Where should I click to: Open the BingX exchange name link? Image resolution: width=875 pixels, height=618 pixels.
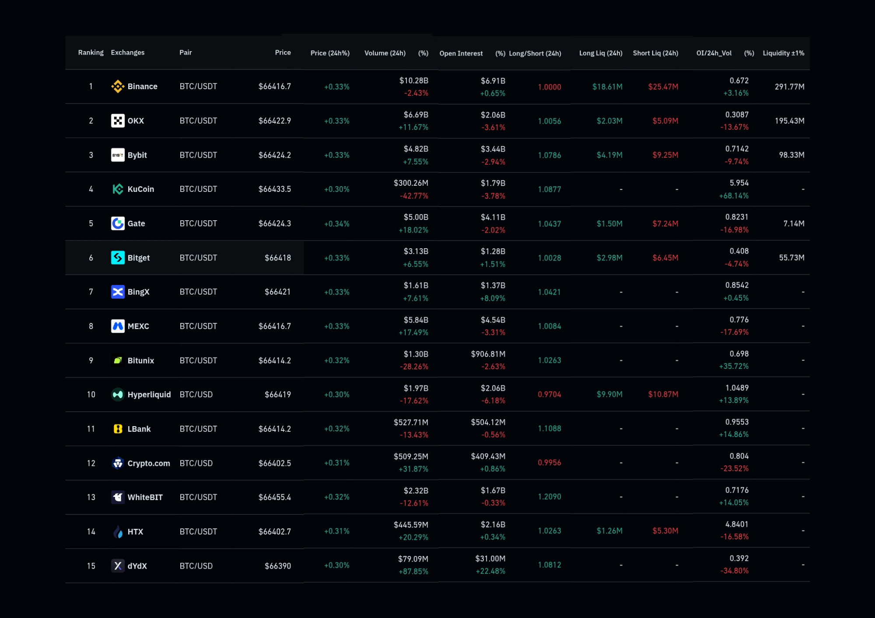tap(139, 292)
